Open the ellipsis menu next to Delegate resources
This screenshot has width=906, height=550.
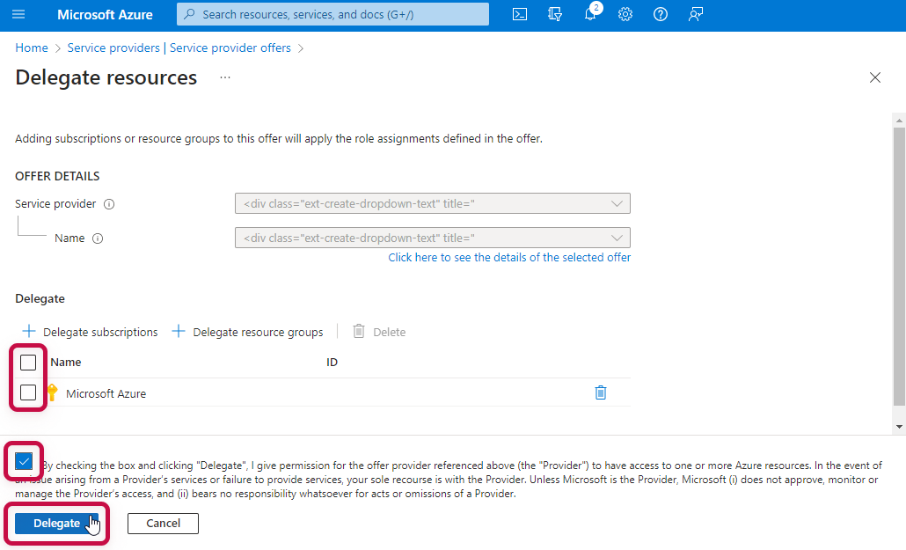click(x=225, y=77)
